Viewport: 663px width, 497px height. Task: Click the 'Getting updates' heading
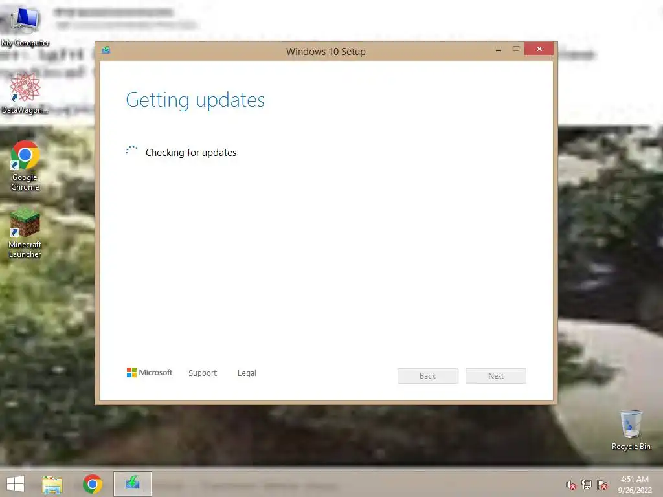tap(196, 100)
